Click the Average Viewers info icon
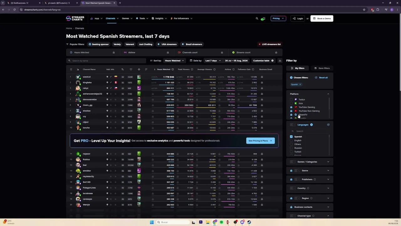 [214, 69]
